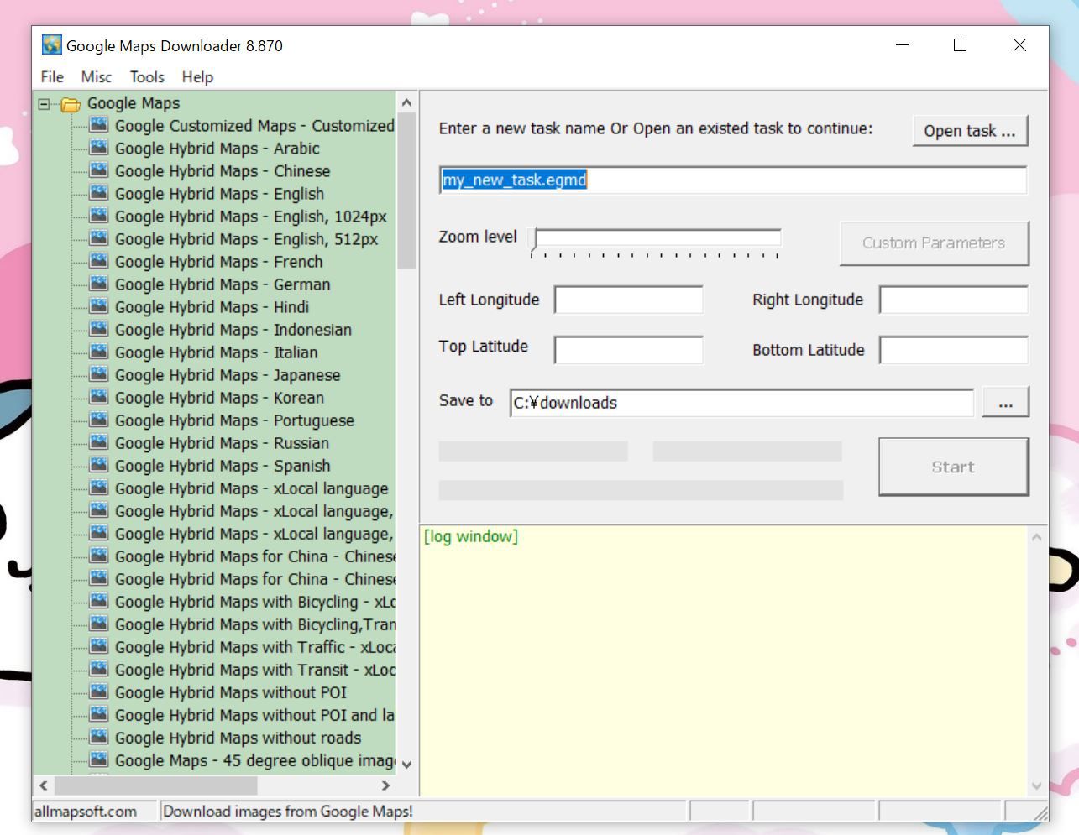Open the Tools menu
The width and height of the screenshot is (1079, 835).
pos(147,76)
